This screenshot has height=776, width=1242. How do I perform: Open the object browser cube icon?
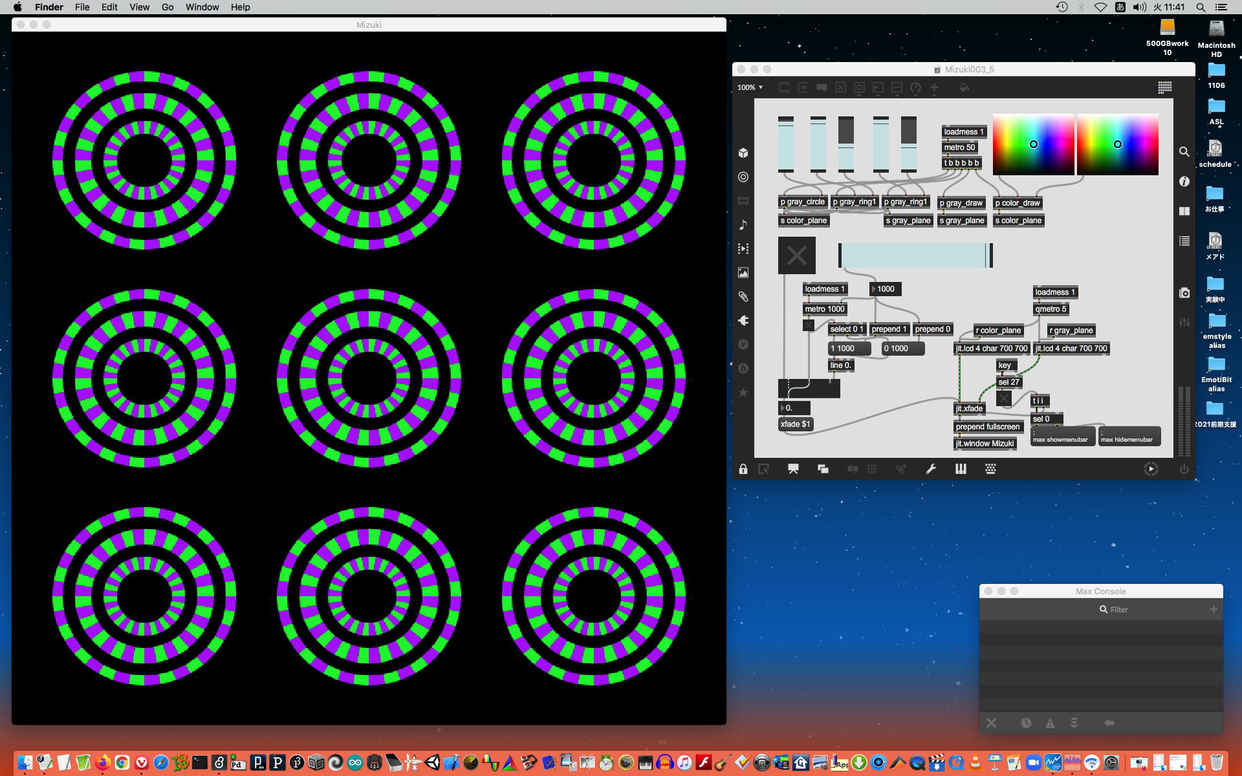pos(743,153)
